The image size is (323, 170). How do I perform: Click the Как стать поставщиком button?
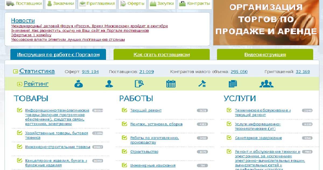pos(161,55)
